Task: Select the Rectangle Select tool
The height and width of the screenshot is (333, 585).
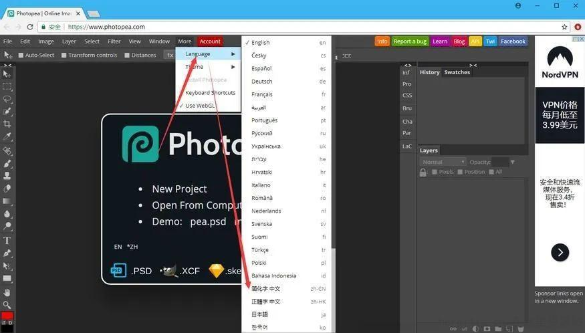Action: [x=7, y=87]
